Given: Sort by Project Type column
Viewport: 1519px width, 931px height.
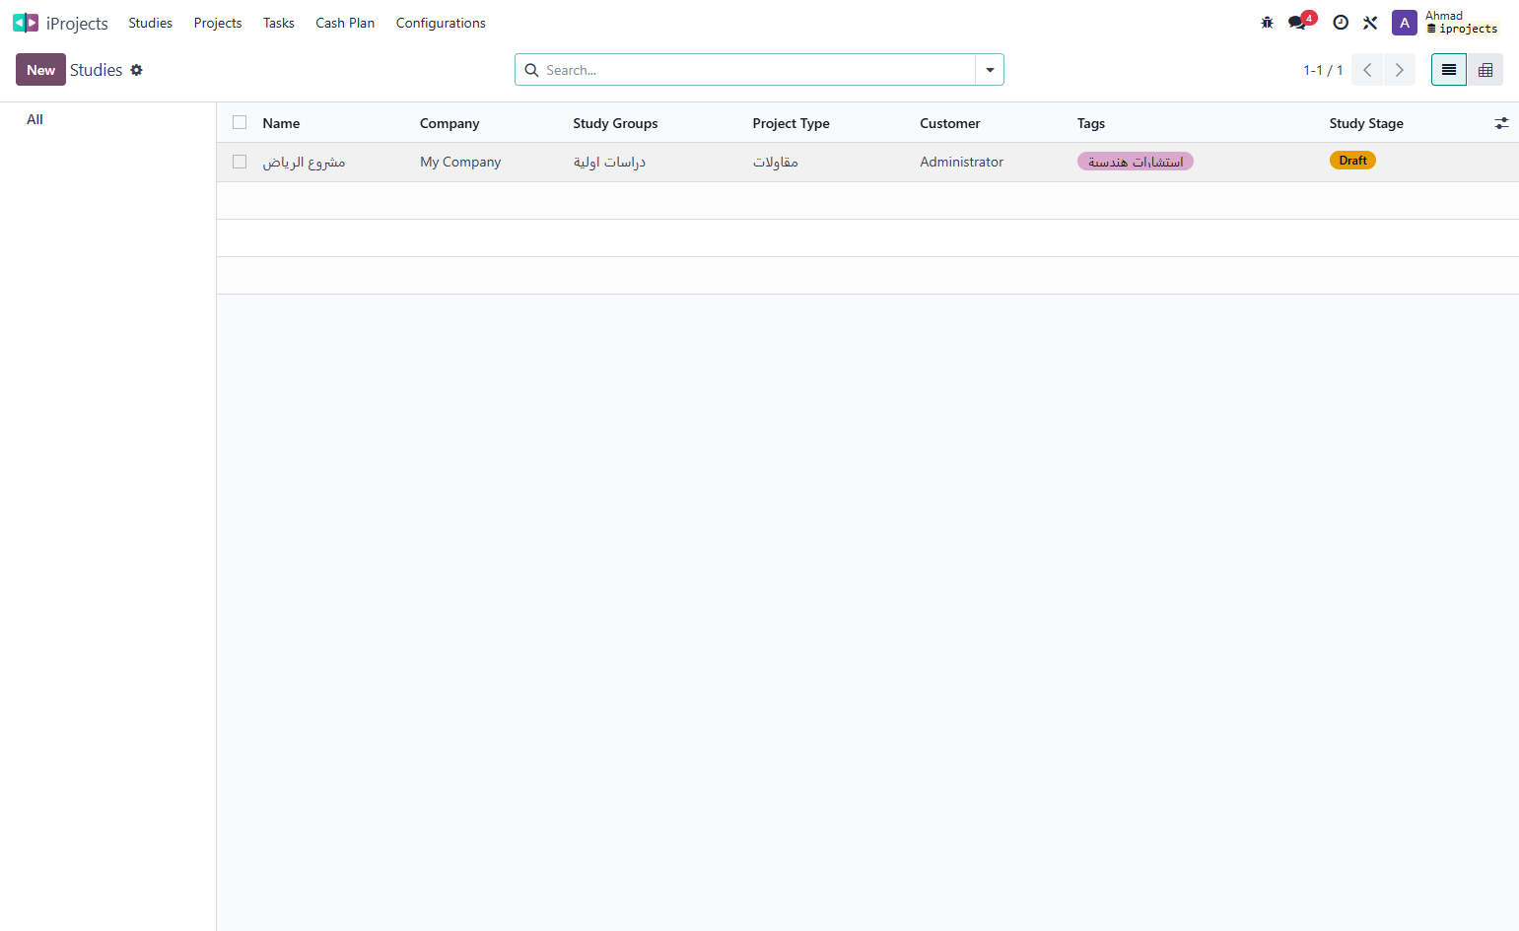Looking at the screenshot, I should [791, 123].
